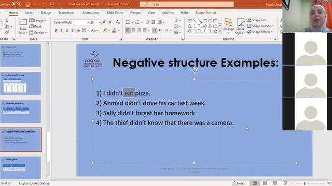Open the Shape Outline dropdown

260,26
